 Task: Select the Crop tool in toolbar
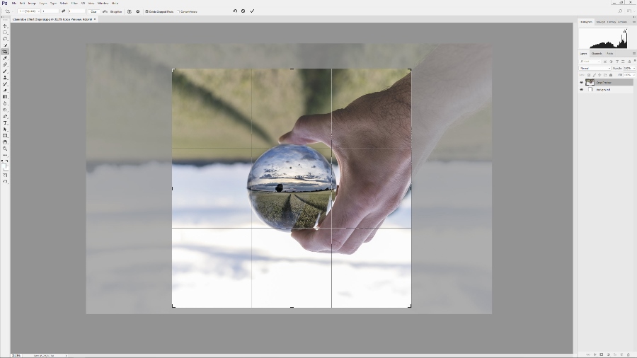pos(5,52)
